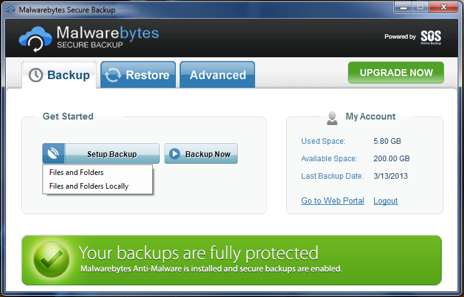Click the My Account user silhouette icon
Image resolution: width=464 pixels, height=297 pixels.
point(332,117)
